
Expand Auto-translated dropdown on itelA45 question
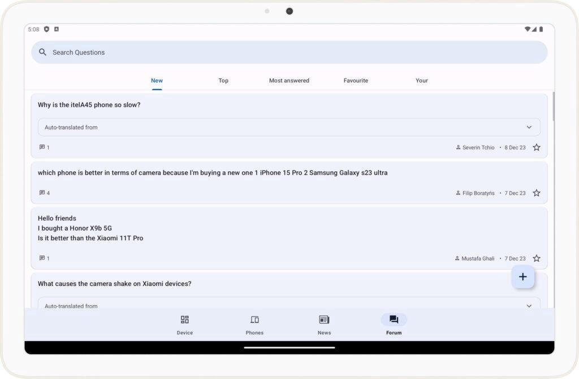tap(529, 127)
